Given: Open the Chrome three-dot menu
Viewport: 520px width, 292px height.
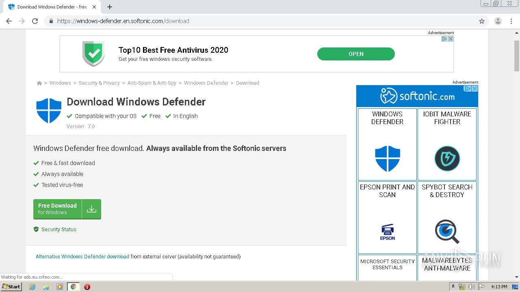Looking at the screenshot, I should (511, 21).
